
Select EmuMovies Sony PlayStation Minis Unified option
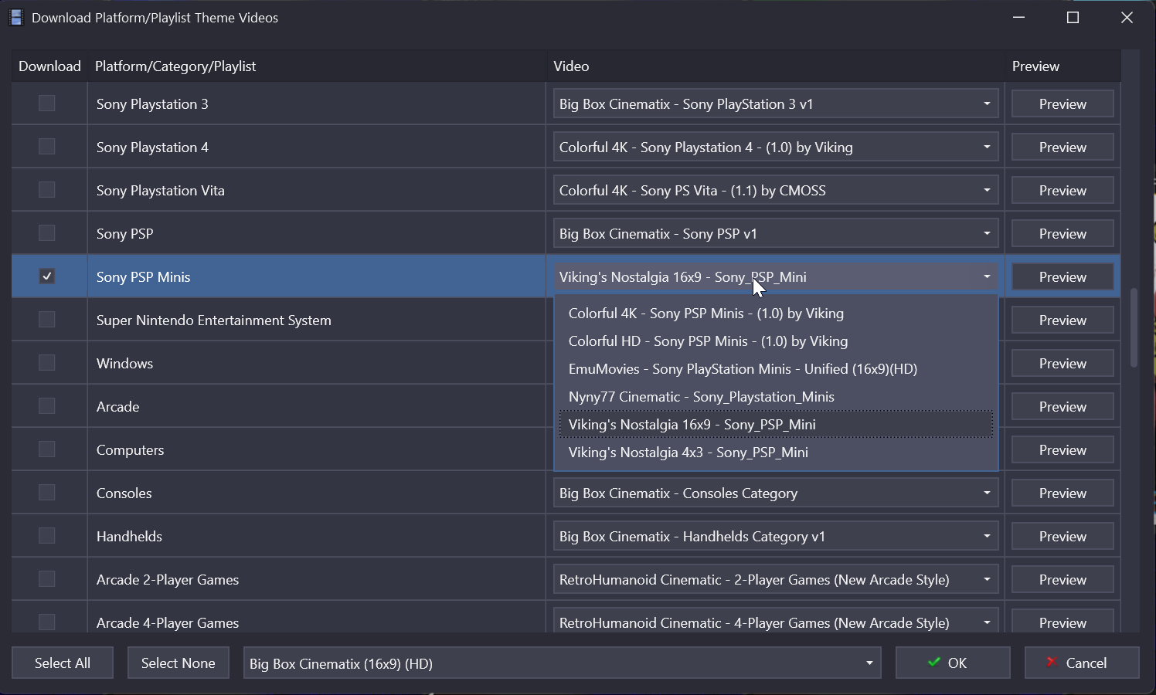pyautogui.click(x=743, y=369)
